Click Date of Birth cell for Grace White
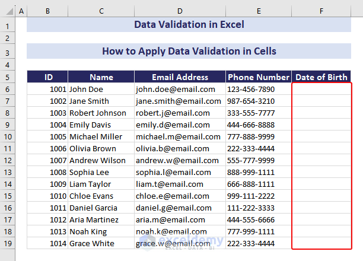Image resolution: width=363 pixels, height=261 pixels. [321, 243]
